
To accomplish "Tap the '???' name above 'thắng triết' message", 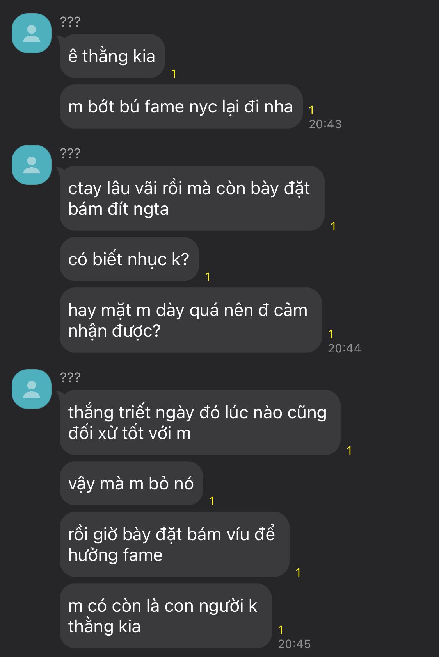I will point(70,377).
